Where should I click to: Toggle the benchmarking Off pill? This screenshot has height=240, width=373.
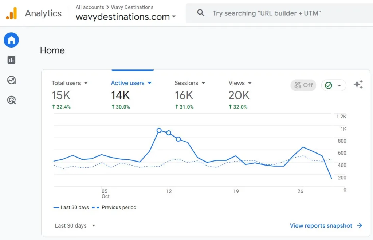point(303,85)
